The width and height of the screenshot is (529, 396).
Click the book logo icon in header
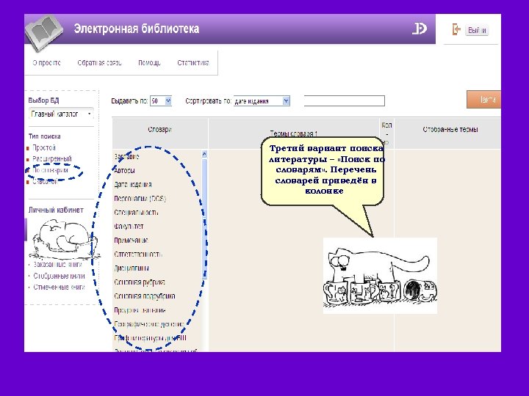tap(44, 33)
